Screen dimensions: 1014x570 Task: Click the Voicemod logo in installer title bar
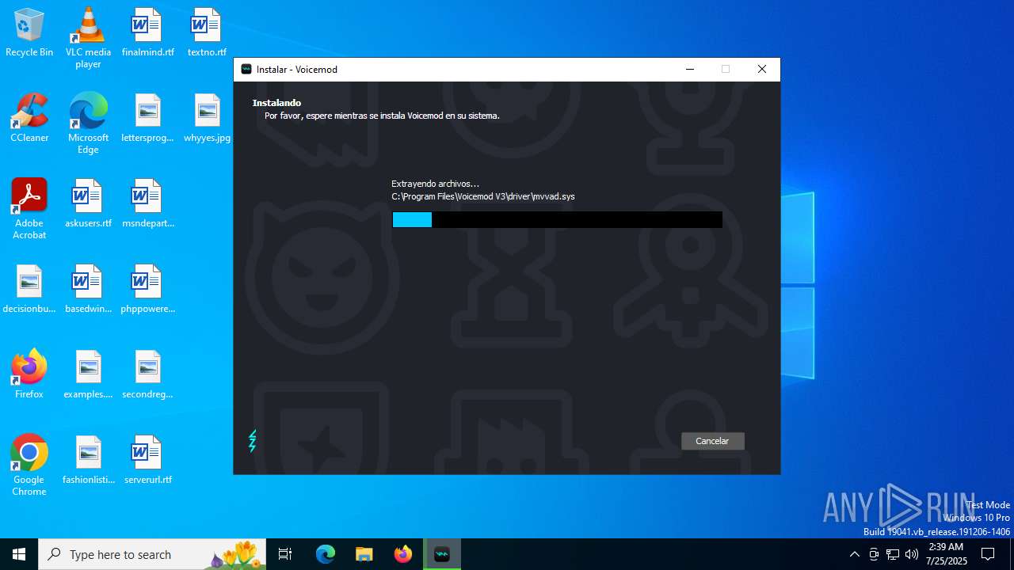pyautogui.click(x=246, y=70)
